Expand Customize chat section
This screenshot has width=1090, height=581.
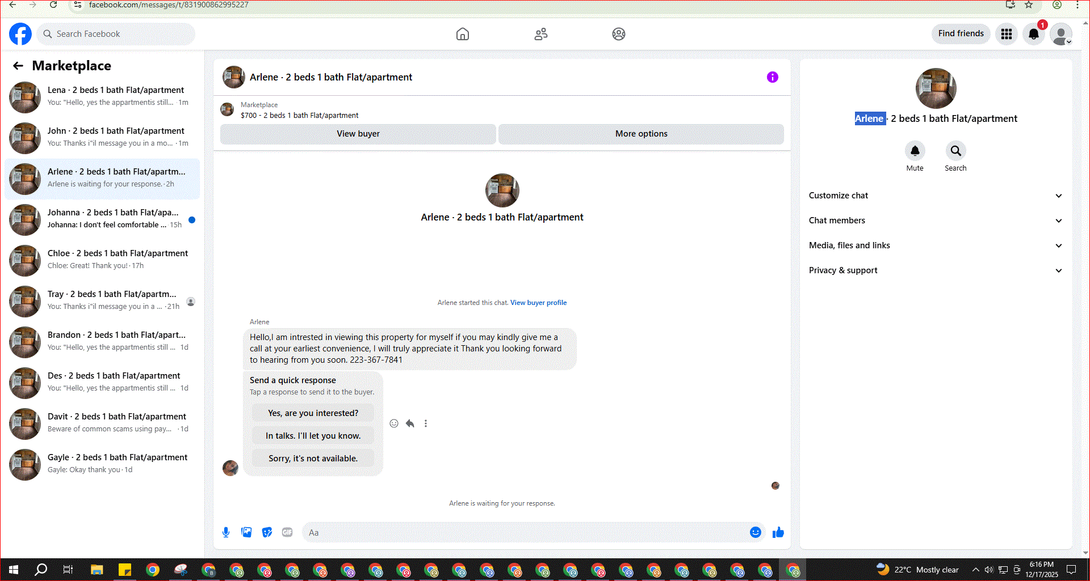936,196
